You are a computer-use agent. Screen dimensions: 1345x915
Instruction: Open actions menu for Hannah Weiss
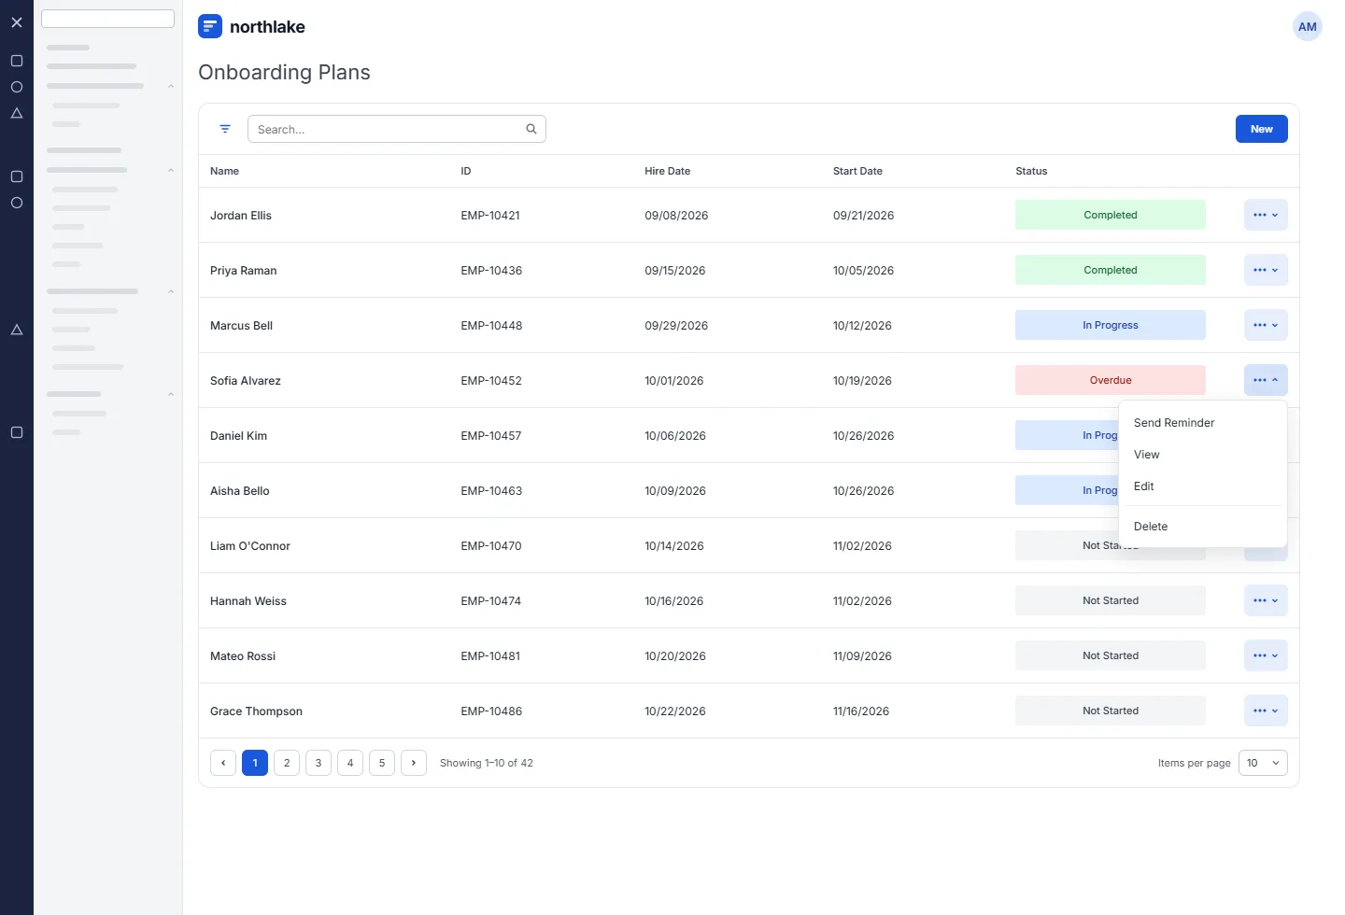point(1266,600)
